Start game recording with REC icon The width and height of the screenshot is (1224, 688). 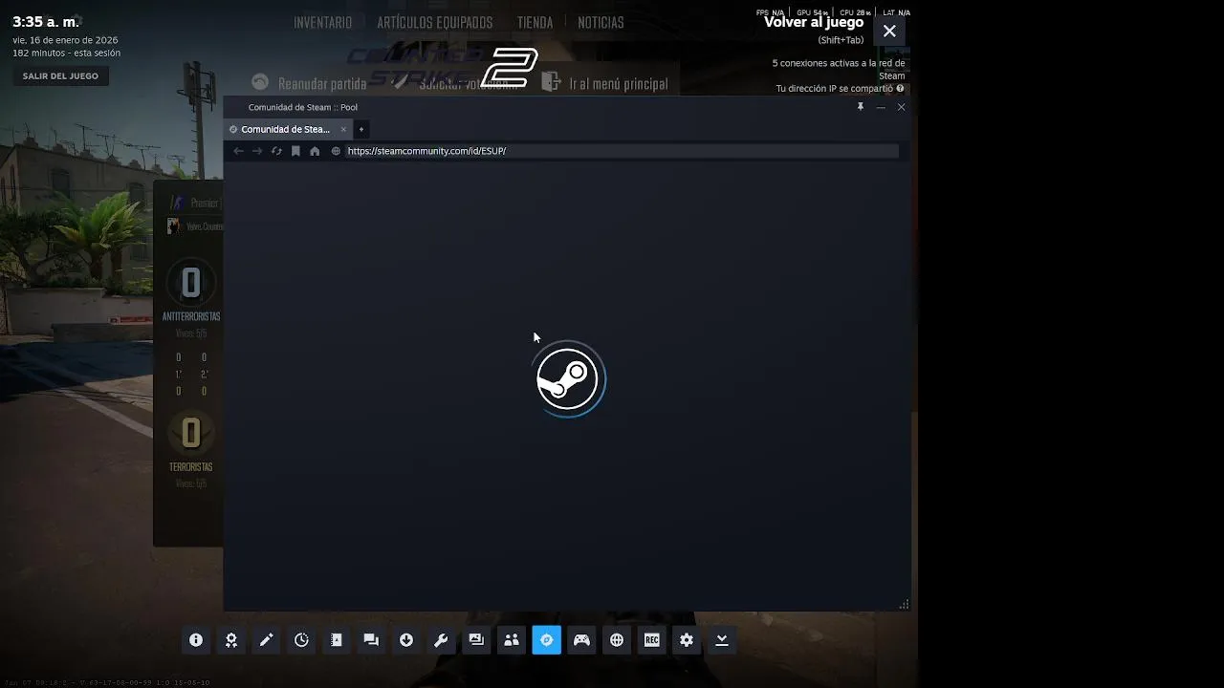click(651, 640)
